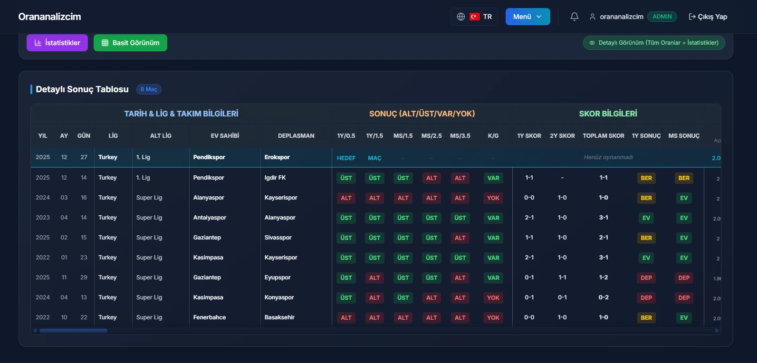This screenshot has width=757, height=363.
Task: Open the Menü dropdown
Action: tap(527, 17)
